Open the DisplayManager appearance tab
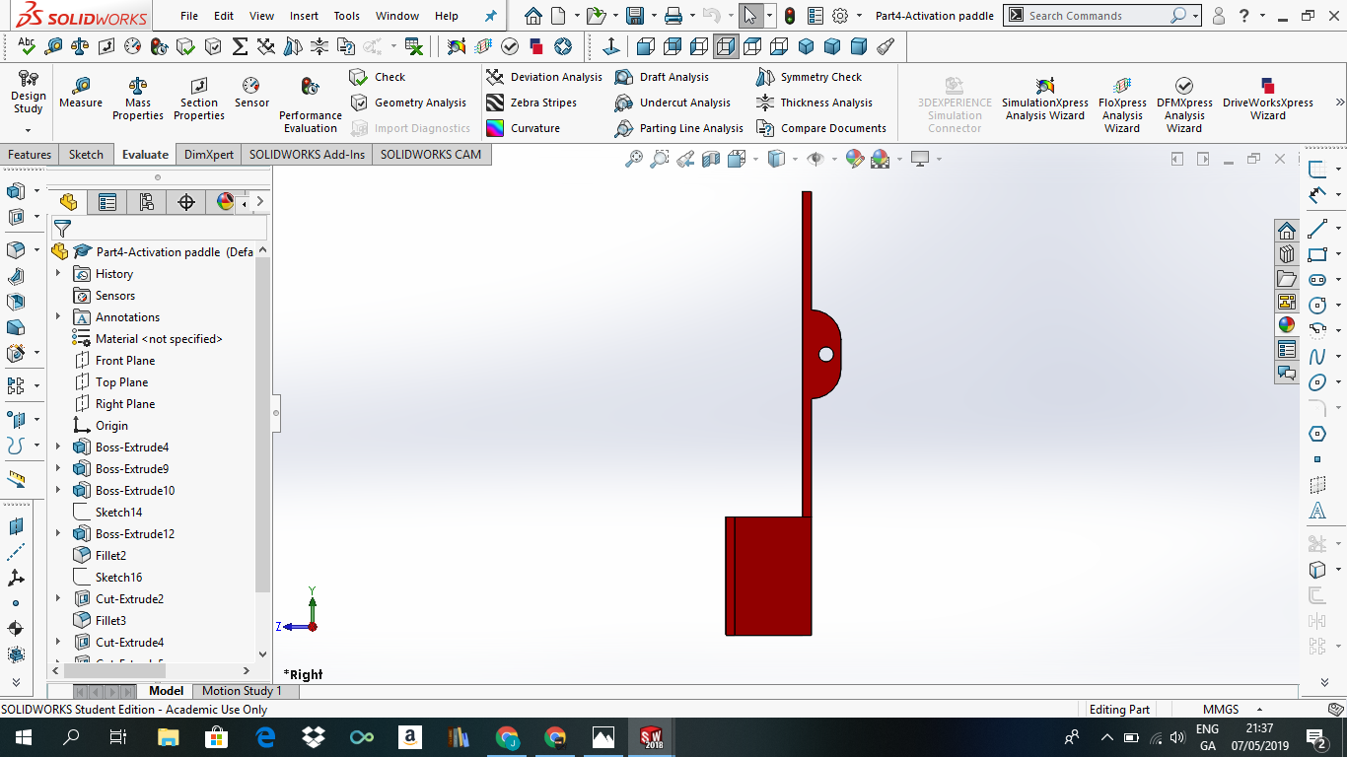The height and width of the screenshot is (757, 1347). [225, 202]
